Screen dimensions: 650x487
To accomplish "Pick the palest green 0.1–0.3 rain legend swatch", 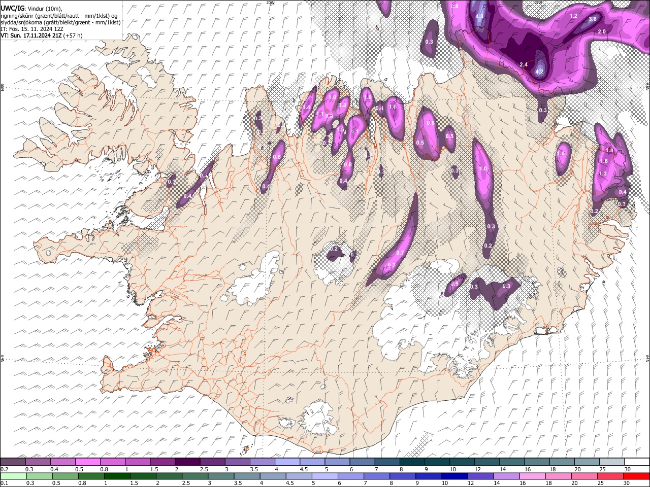I will tap(13, 476).
